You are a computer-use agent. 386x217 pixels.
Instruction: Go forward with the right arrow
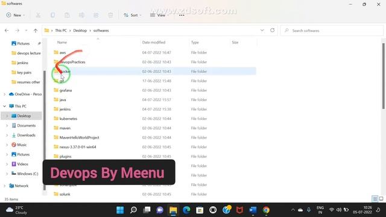point(17,31)
